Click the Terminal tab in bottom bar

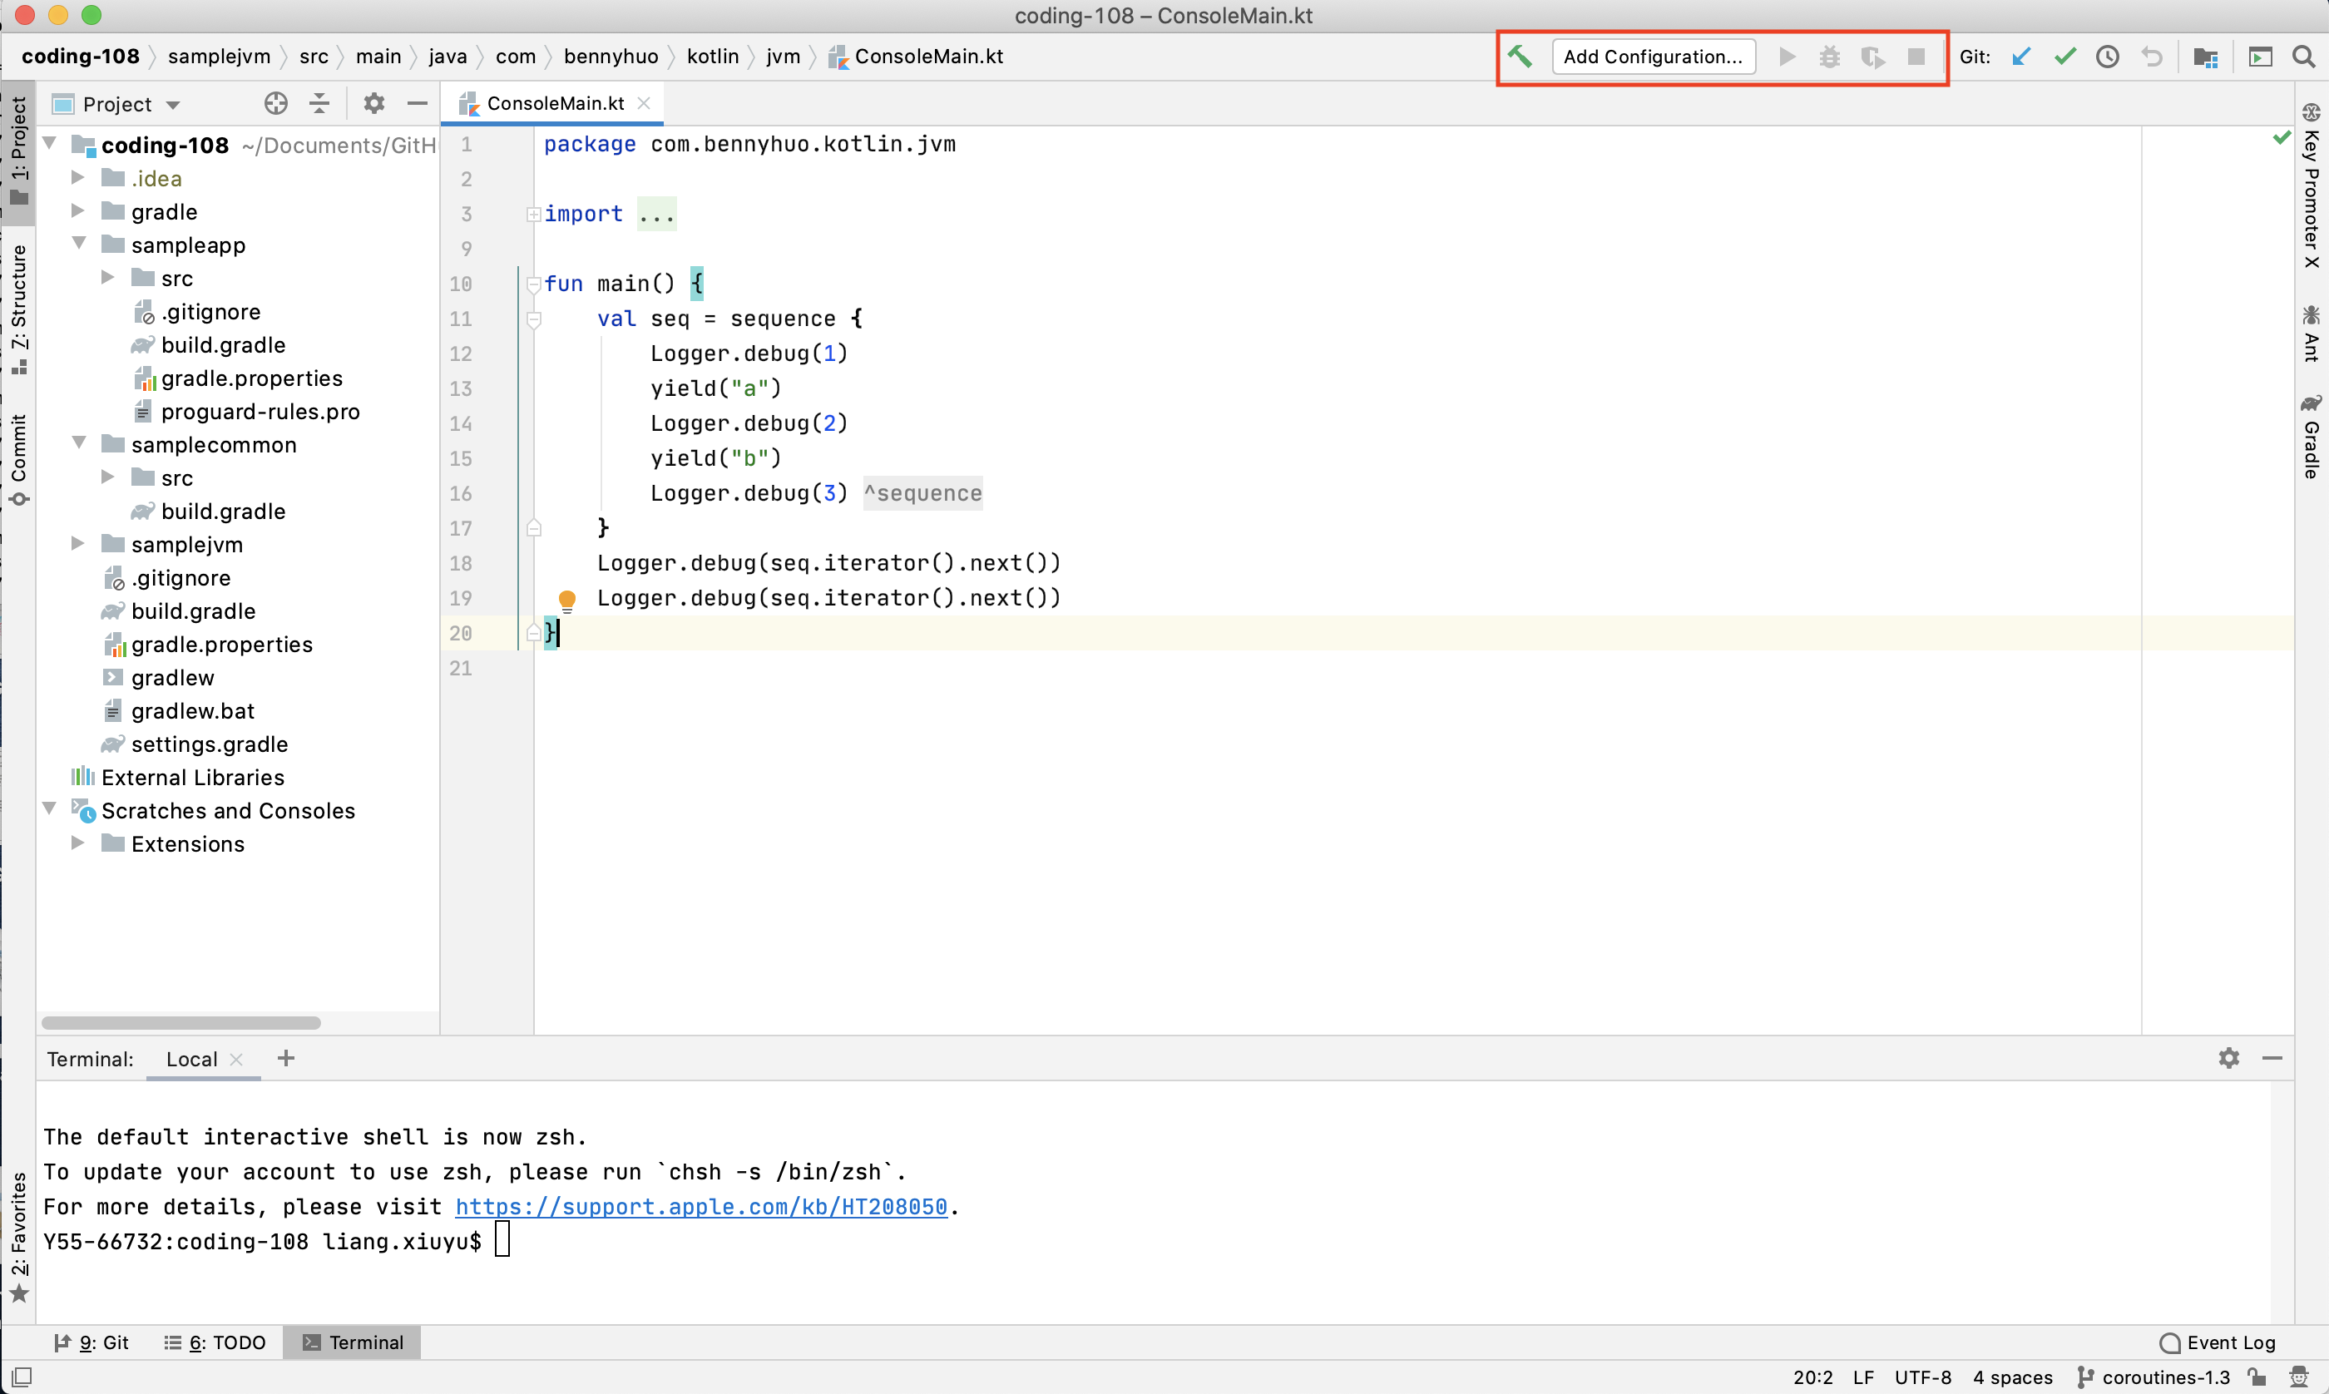(352, 1342)
